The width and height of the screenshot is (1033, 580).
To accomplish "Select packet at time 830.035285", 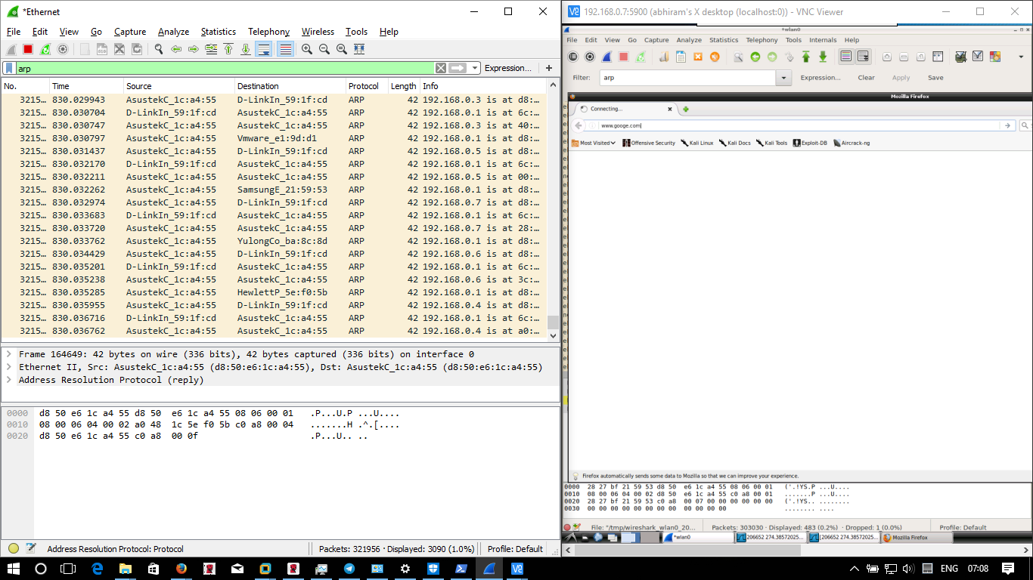I will 273,292.
